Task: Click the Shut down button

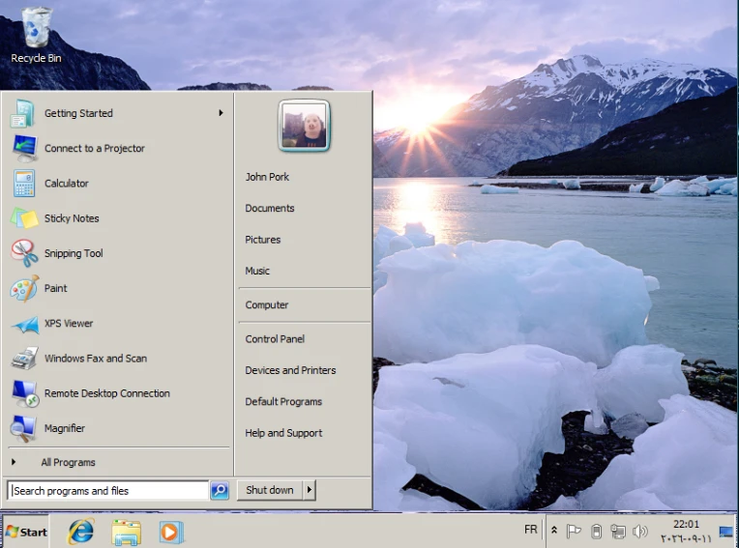Action: click(x=270, y=490)
